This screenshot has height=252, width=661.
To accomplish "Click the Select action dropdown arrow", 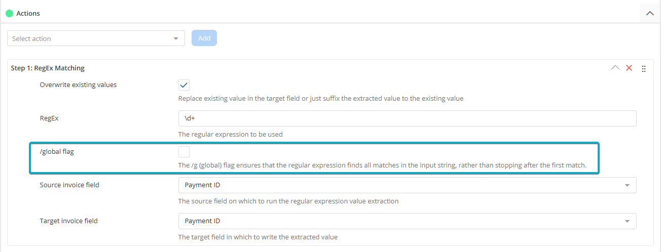I will click(x=175, y=38).
